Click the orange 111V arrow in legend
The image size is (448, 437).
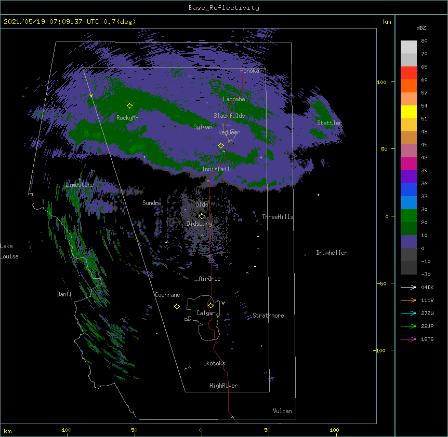409,300
